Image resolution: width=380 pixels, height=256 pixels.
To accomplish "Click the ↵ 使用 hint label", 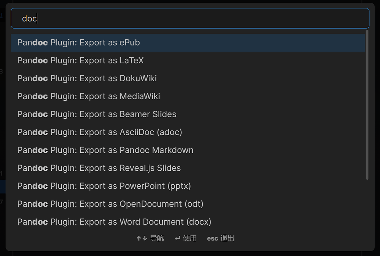I will (185, 238).
